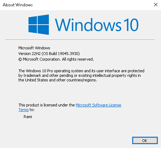The width and height of the screenshot is (161, 148).
Task: Click the OK button
Action: pyautogui.click(x=145, y=140)
